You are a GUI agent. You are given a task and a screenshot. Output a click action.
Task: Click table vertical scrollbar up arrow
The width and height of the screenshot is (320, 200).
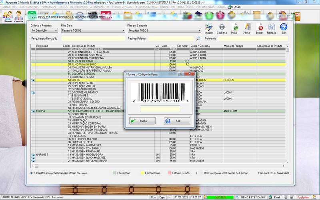click(x=287, y=46)
